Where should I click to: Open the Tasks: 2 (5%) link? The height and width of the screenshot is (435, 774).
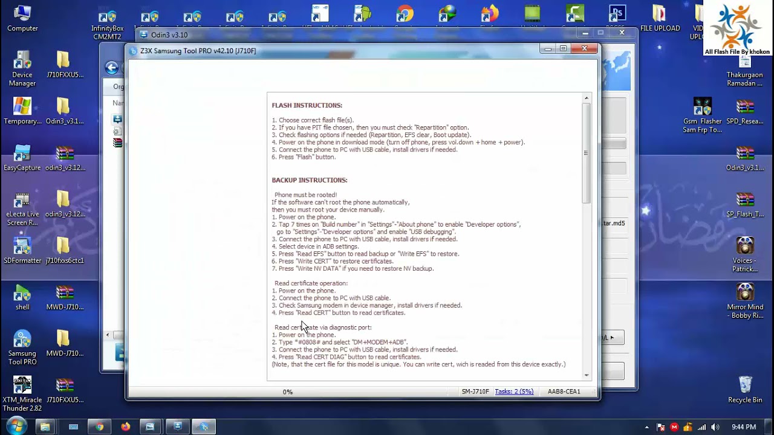(514, 391)
